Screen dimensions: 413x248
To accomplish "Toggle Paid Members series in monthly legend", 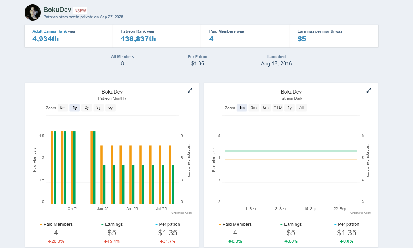I will (x=58, y=224).
